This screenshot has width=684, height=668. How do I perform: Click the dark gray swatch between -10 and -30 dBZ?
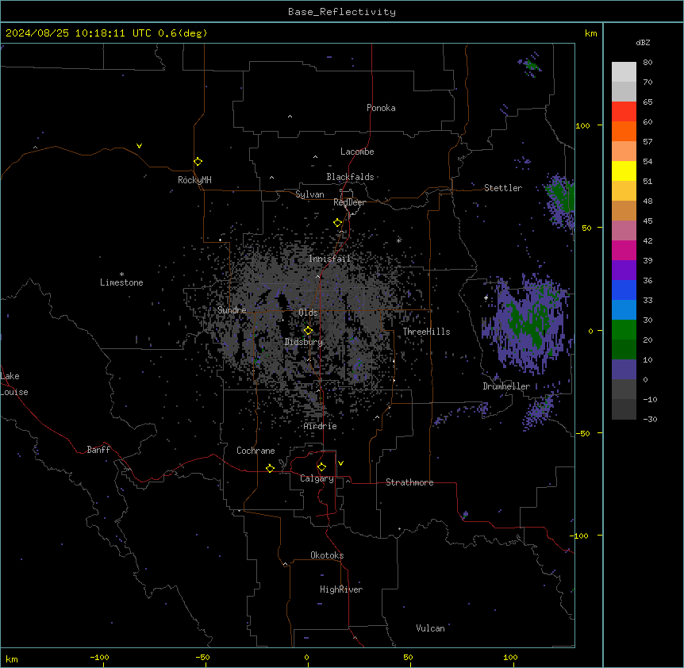click(x=624, y=409)
